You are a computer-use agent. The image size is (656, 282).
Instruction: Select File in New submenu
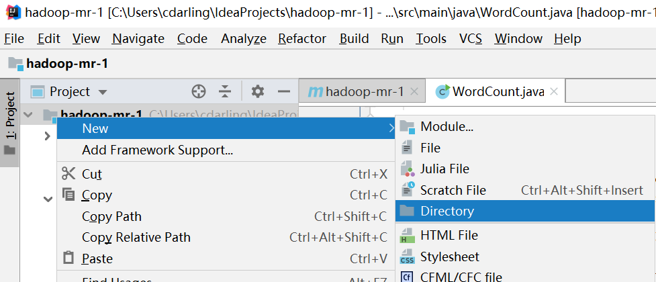click(x=526, y=148)
